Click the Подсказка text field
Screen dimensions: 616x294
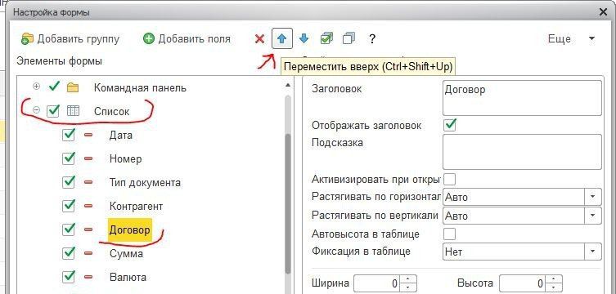coord(522,152)
